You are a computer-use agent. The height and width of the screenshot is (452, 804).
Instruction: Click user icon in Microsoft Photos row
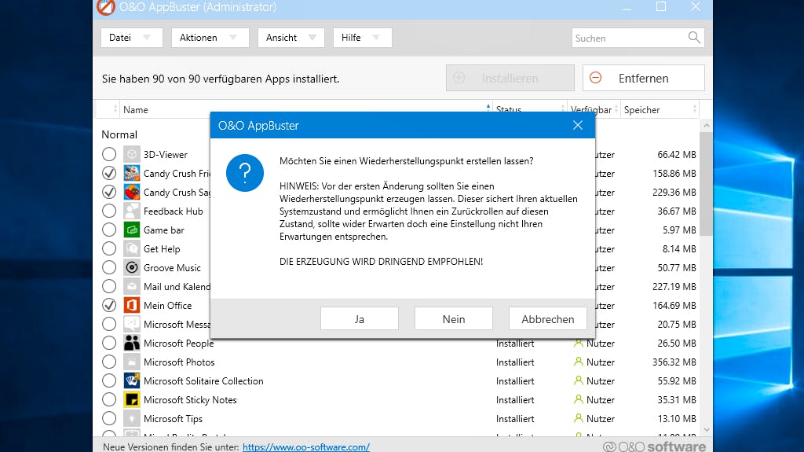click(579, 362)
